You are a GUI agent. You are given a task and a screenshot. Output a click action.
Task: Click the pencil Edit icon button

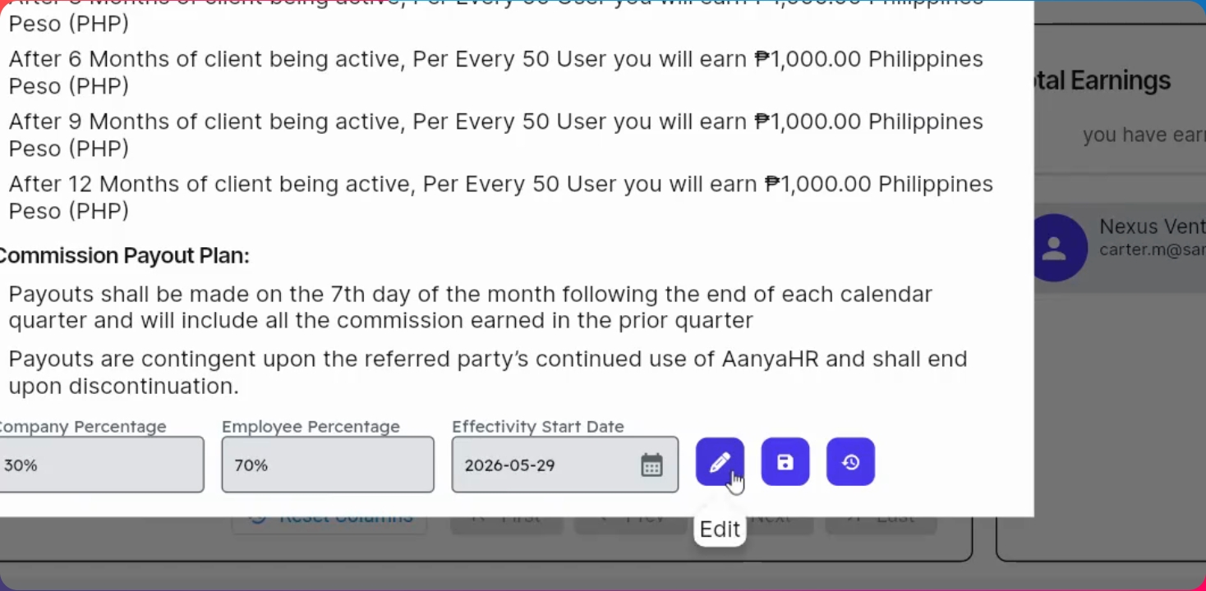pyautogui.click(x=720, y=462)
